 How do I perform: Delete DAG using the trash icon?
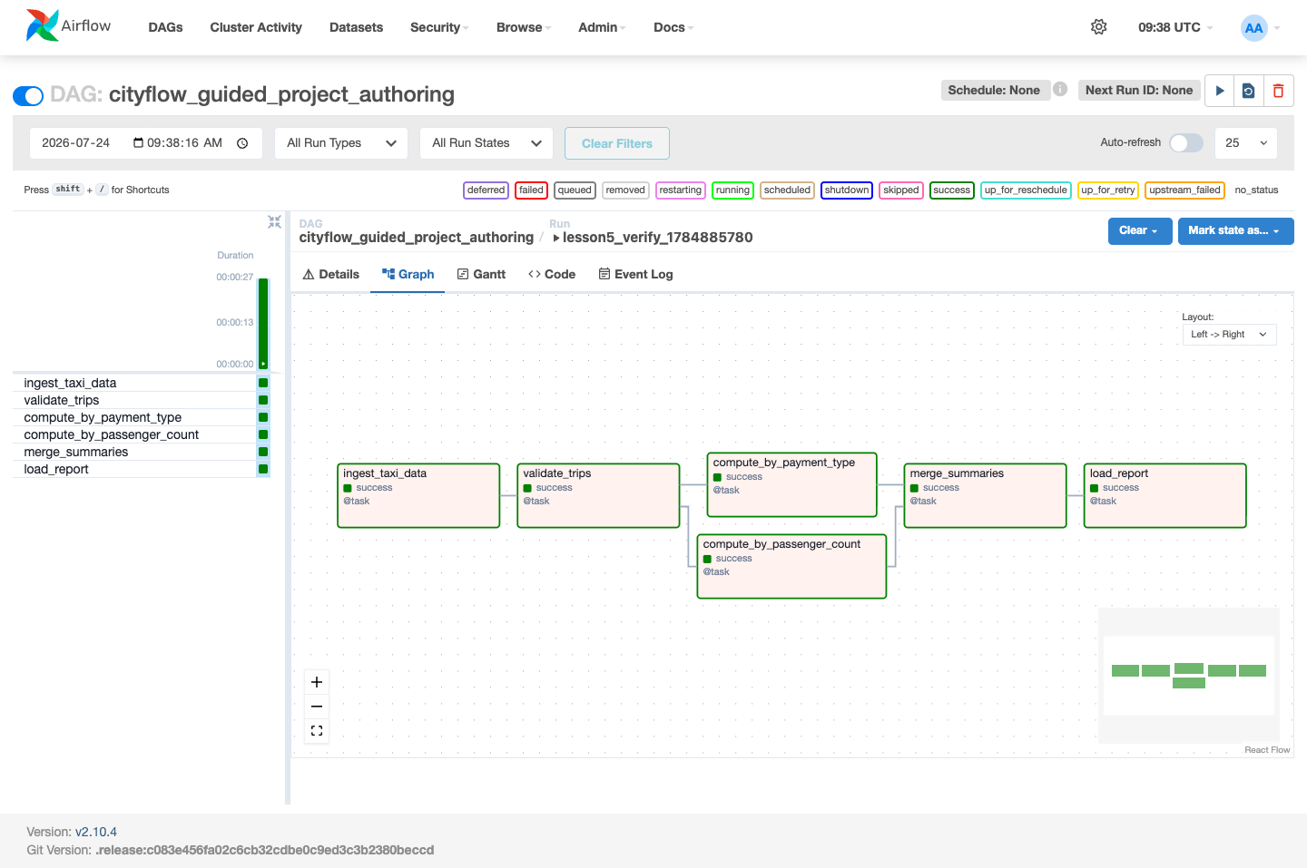[1278, 91]
